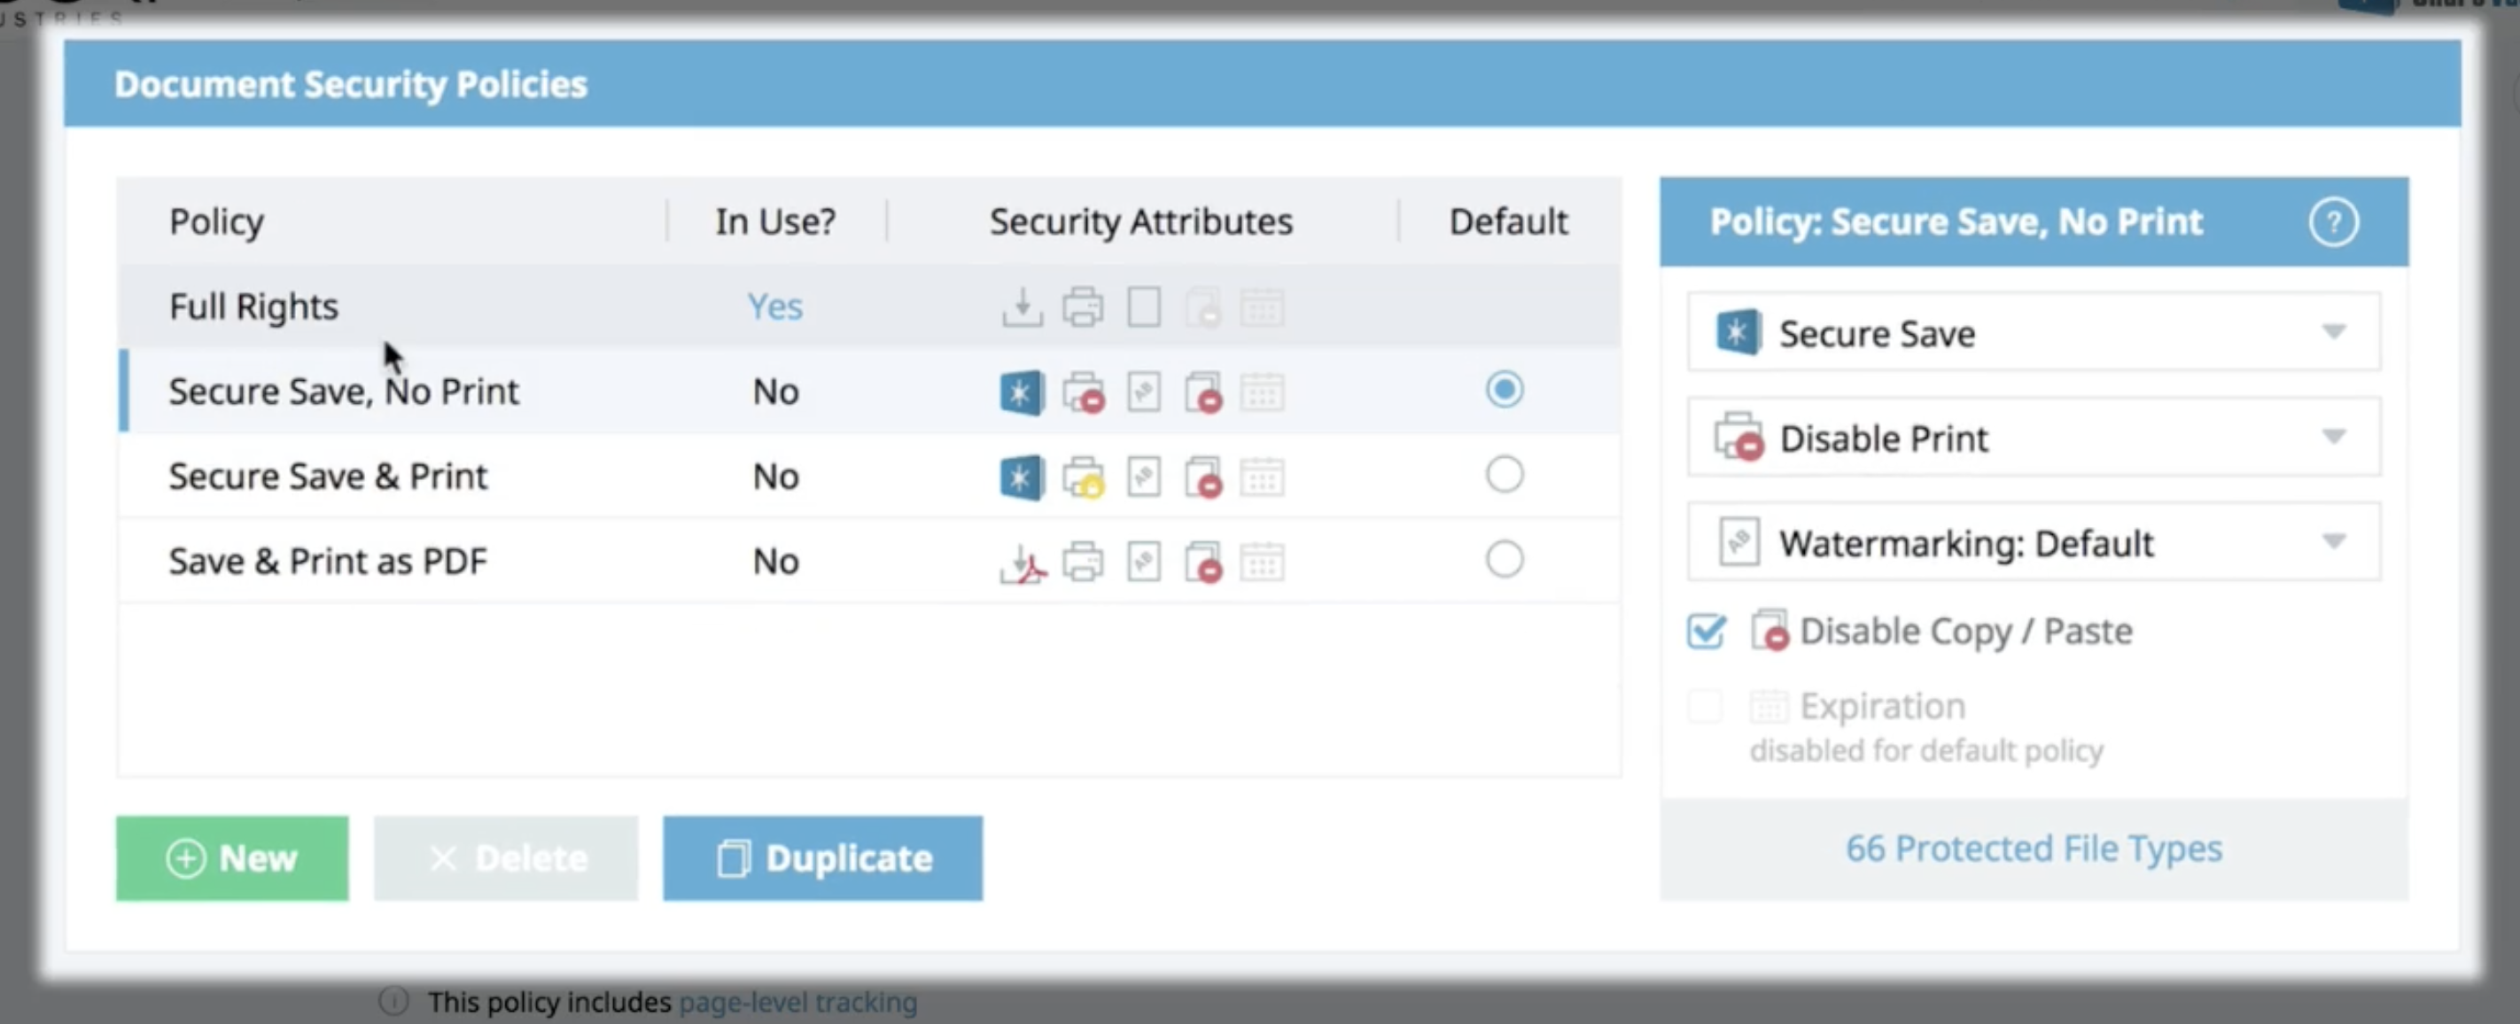This screenshot has height=1024, width=2520.
Task: Open help for the selected policy panel
Action: [2333, 223]
